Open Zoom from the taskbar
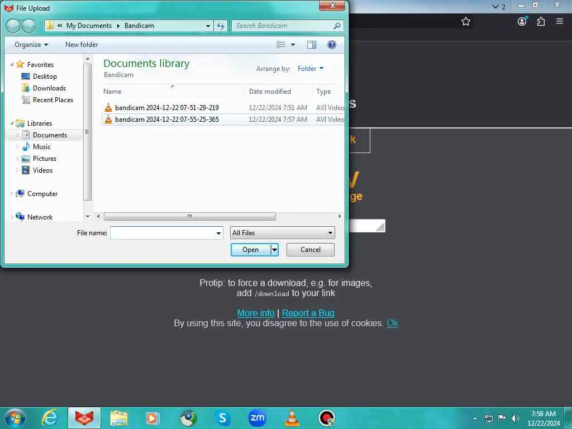 pos(257,418)
